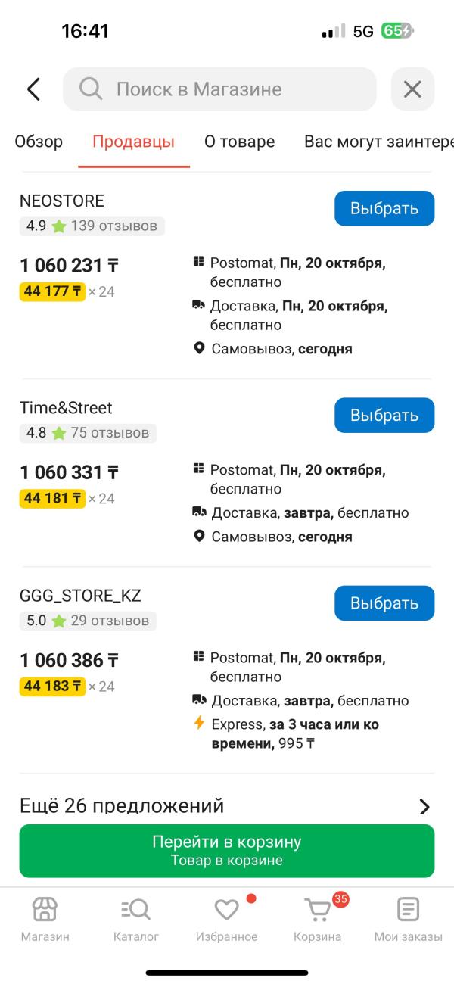
Task: Tap the search magnifier icon
Action: pos(91,89)
